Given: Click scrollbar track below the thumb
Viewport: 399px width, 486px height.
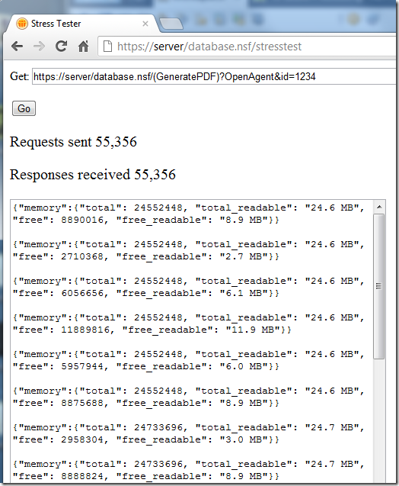Looking at the screenshot, I should [x=379, y=420].
